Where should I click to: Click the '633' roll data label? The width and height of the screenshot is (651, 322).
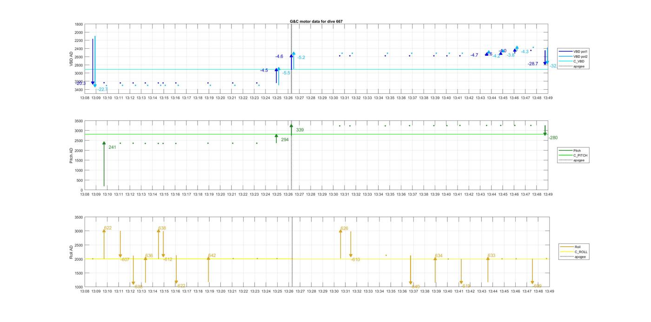pos(492,256)
